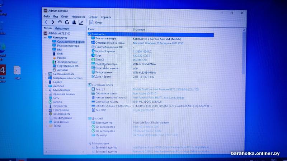Open the DirectX 12.0 value link
This screenshot has width=287, height=161.
click(140, 60)
